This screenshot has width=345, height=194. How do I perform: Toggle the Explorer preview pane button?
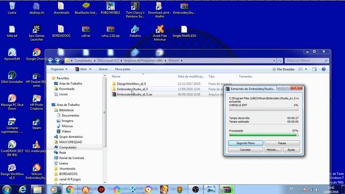[314, 70]
